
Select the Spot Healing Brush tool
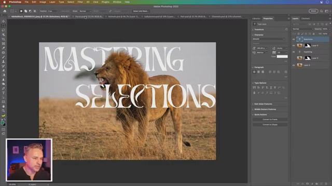(x=4, y=53)
